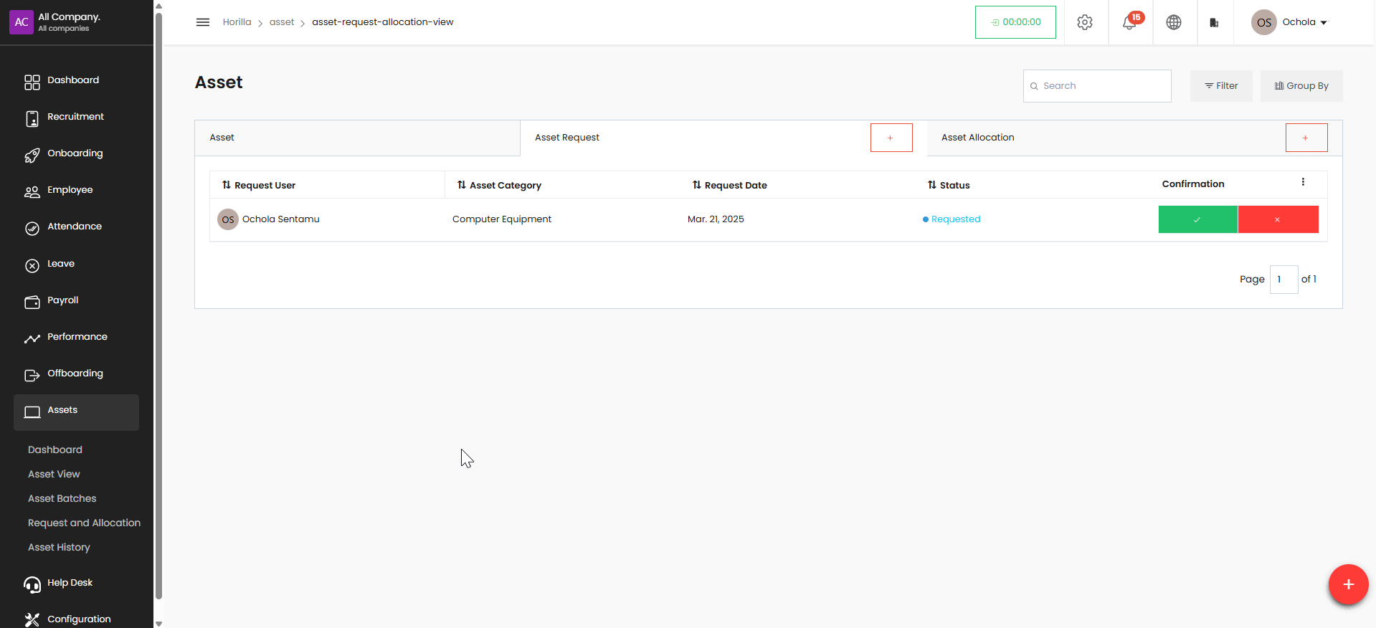Click the page number input field

[1284, 280]
